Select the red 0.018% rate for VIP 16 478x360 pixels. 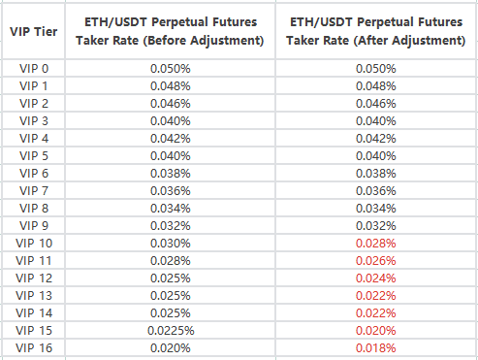[x=376, y=348]
